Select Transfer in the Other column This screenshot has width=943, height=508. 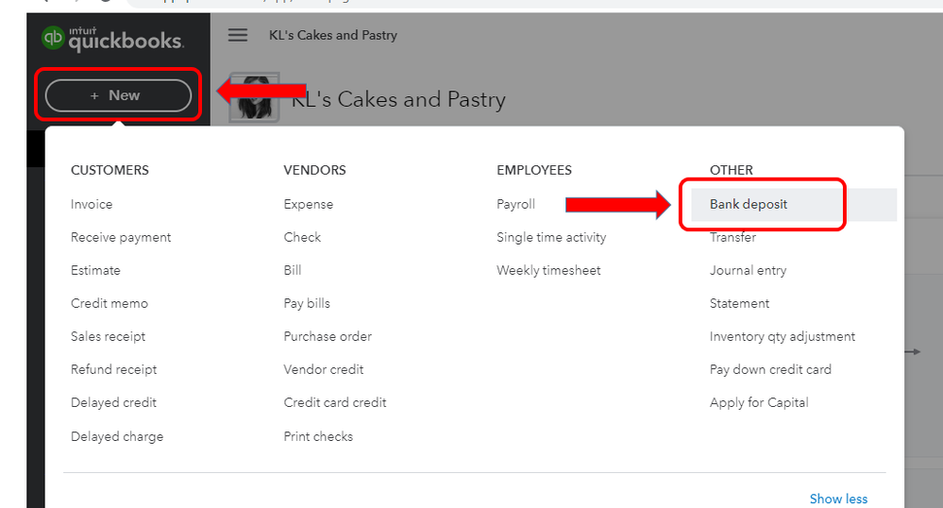click(x=733, y=237)
